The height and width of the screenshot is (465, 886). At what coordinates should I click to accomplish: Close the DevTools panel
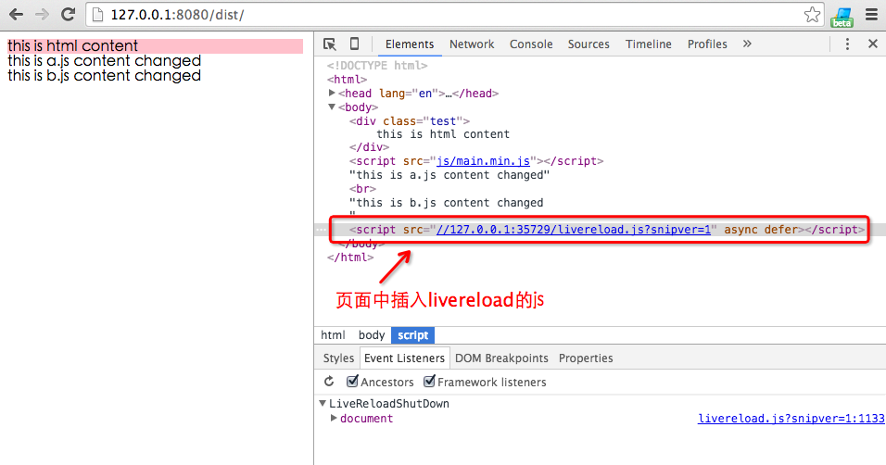tap(873, 44)
